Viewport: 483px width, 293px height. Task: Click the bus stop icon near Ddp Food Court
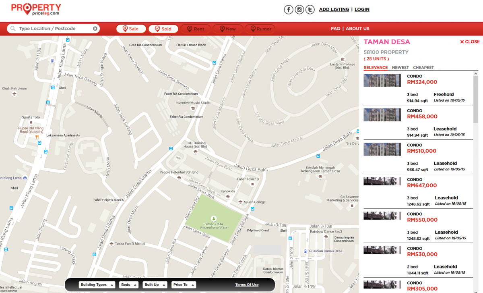[252, 209]
